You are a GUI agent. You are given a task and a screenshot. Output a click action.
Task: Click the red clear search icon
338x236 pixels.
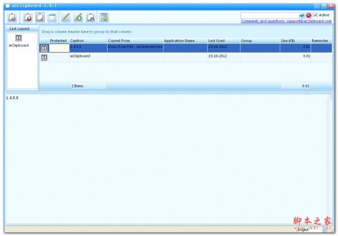click(x=309, y=15)
